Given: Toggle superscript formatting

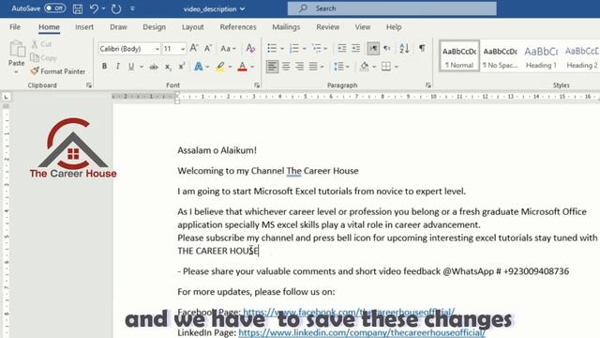Looking at the screenshot, I should pos(181,67).
